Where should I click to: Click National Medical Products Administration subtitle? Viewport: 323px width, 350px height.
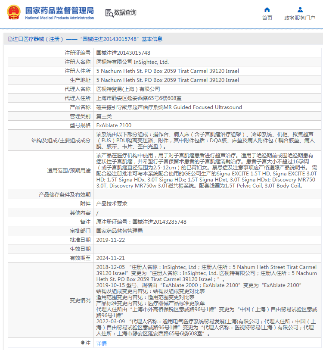59,18
